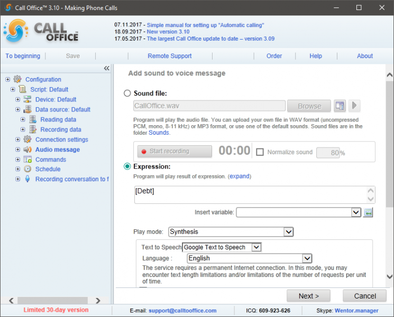Click the Device: Default hardware icon
Screen dimensions: 394x317
pos(28,99)
